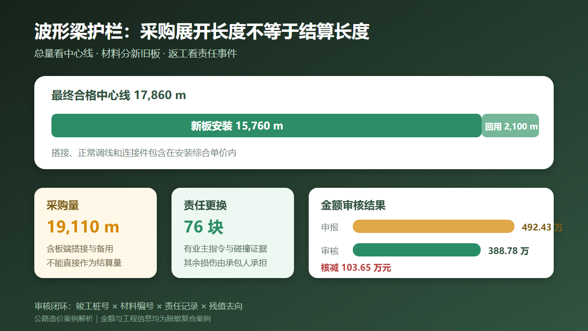Image resolution: width=588 pixels, height=331 pixels.
Task: Click the footnote 公路造价案例解析
Action: pyautogui.click(x=64, y=319)
